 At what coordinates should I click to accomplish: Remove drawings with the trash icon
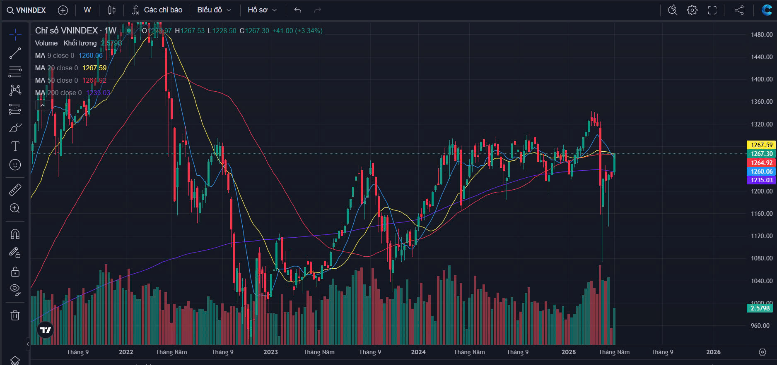coord(15,316)
